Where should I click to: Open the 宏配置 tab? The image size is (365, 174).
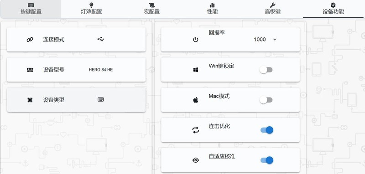(152, 9)
